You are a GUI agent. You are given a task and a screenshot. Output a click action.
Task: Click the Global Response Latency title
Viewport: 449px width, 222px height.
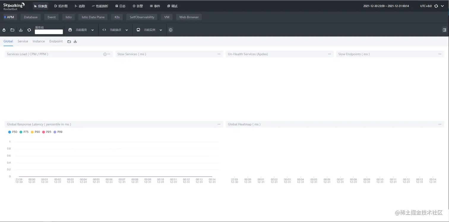tap(39, 124)
